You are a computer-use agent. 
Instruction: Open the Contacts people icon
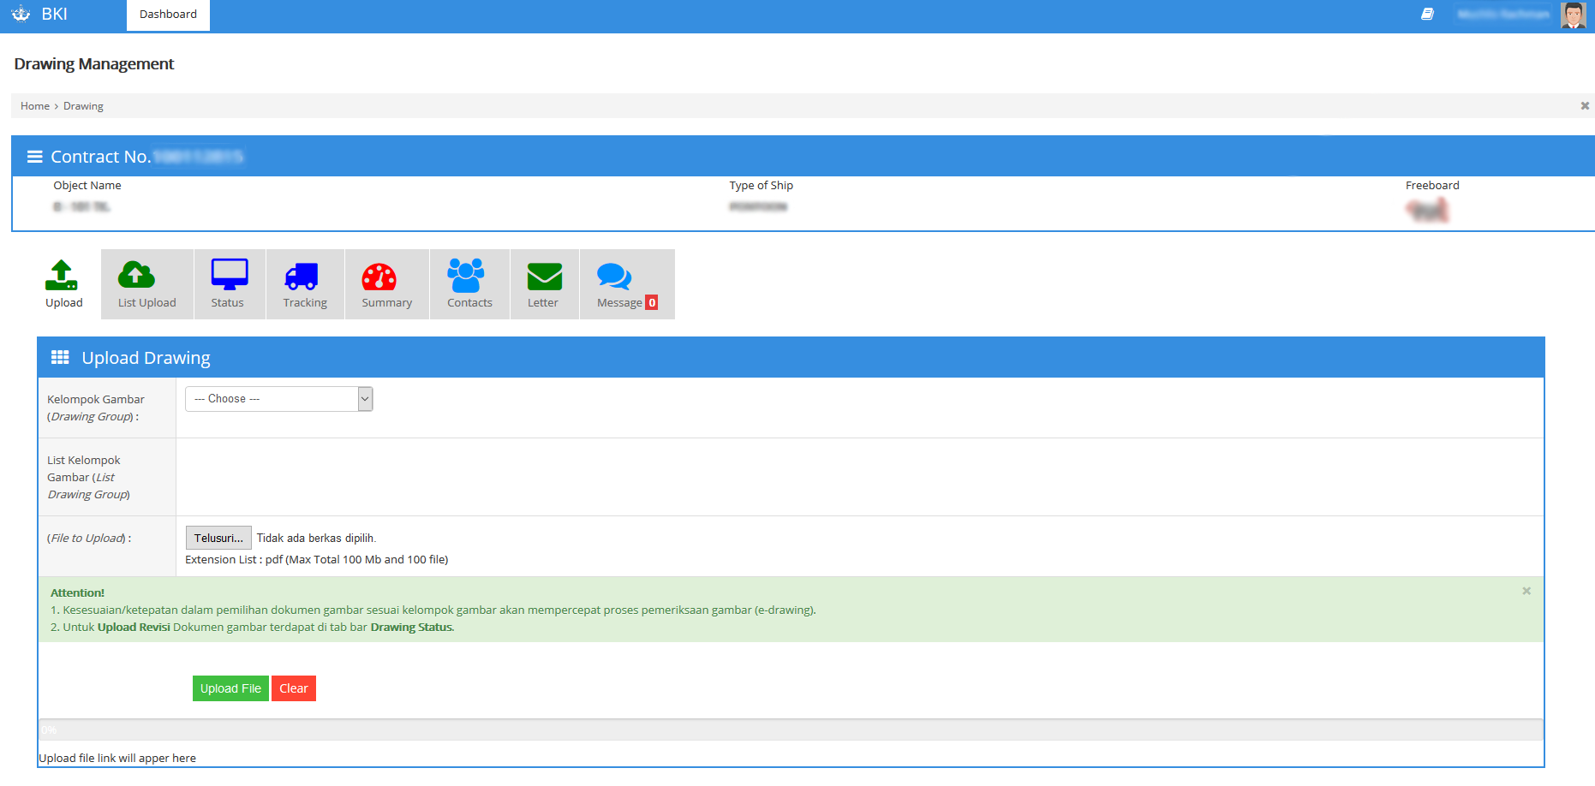click(466, 276)
